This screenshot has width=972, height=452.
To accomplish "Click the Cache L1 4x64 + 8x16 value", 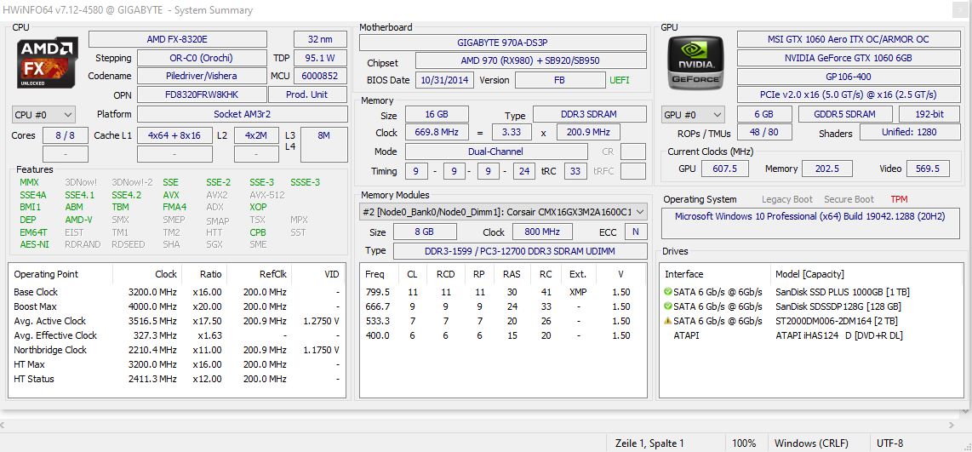I will pyautogui.click(x=174, y=135).
